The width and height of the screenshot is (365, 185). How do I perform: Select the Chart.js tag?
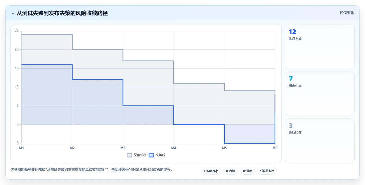[x=211, y=171]
